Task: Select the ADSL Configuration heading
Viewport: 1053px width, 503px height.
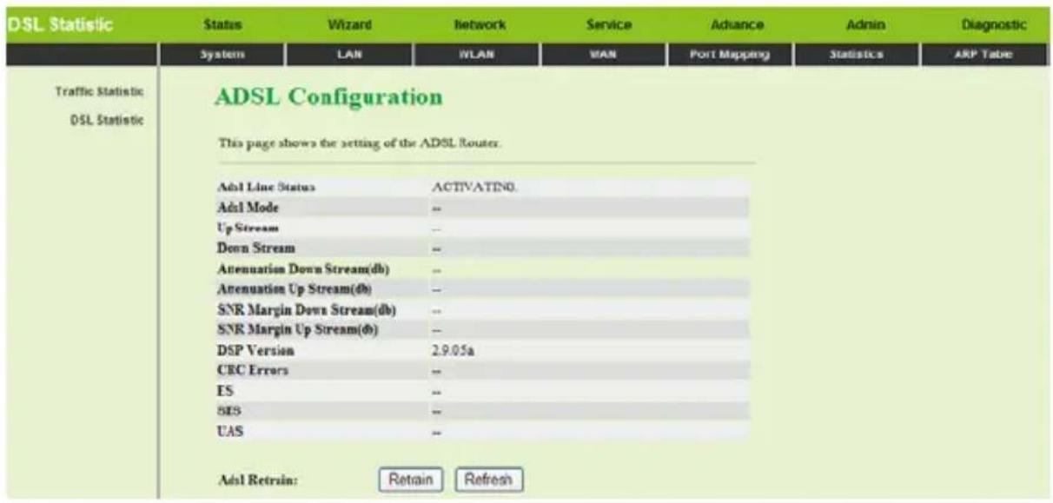Action: point(328,97)
